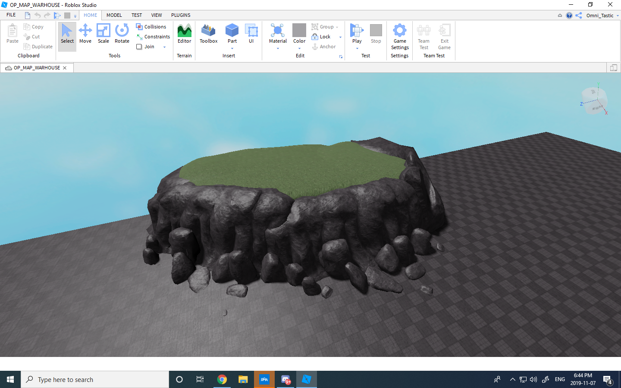621x388 pixels.
Task: Insert a new Part
Action: [x=232, y=32]
